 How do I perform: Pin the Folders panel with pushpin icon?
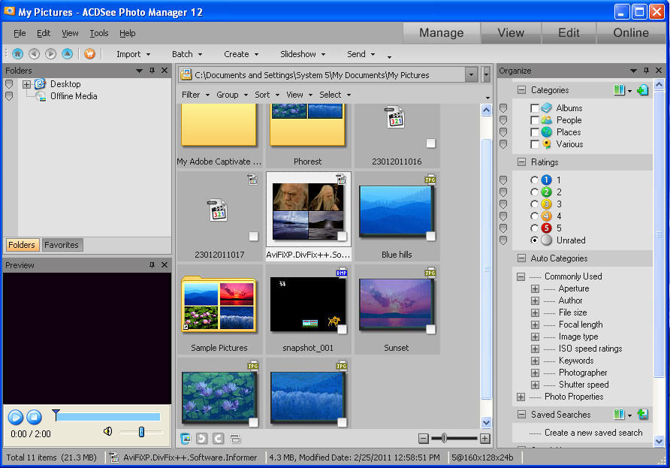152,71
